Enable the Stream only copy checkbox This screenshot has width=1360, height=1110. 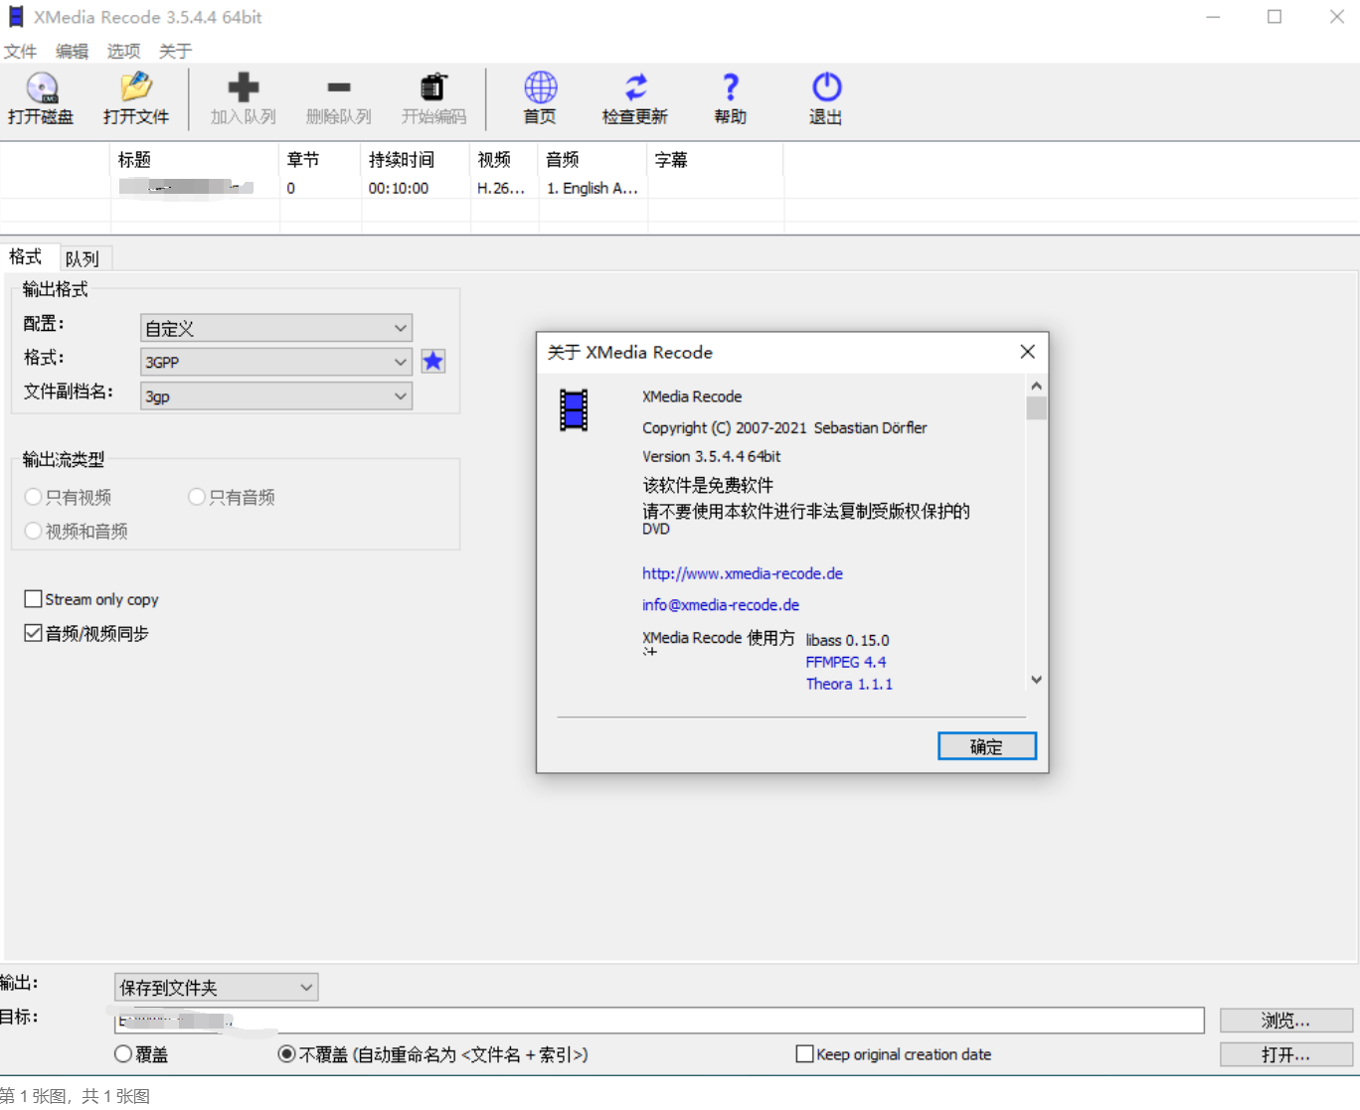[34, 599]
